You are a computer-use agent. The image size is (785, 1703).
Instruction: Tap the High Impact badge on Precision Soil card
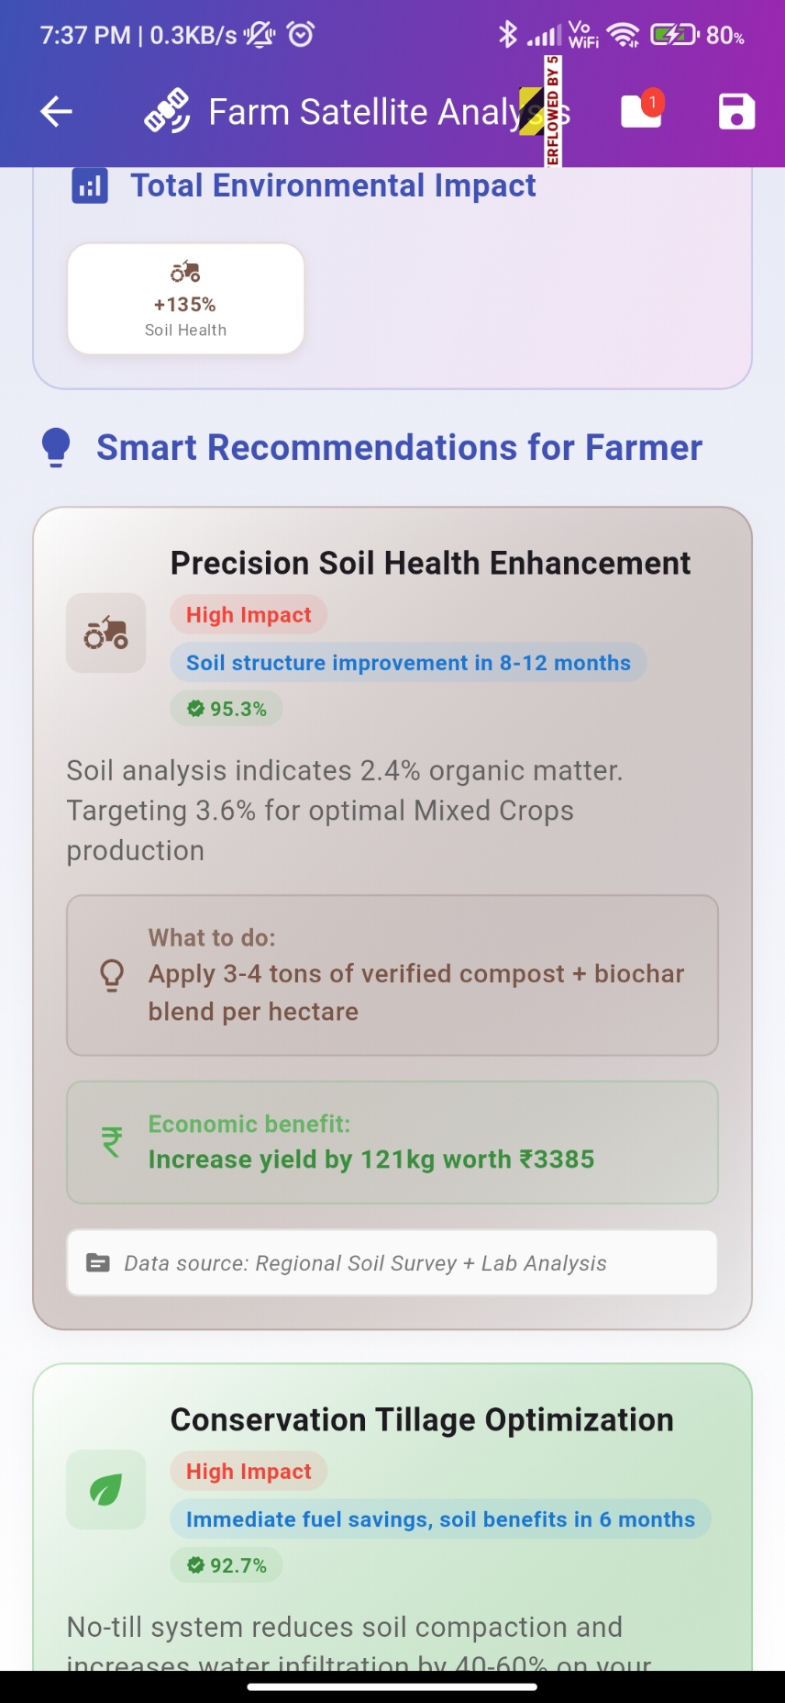point(249,615)
